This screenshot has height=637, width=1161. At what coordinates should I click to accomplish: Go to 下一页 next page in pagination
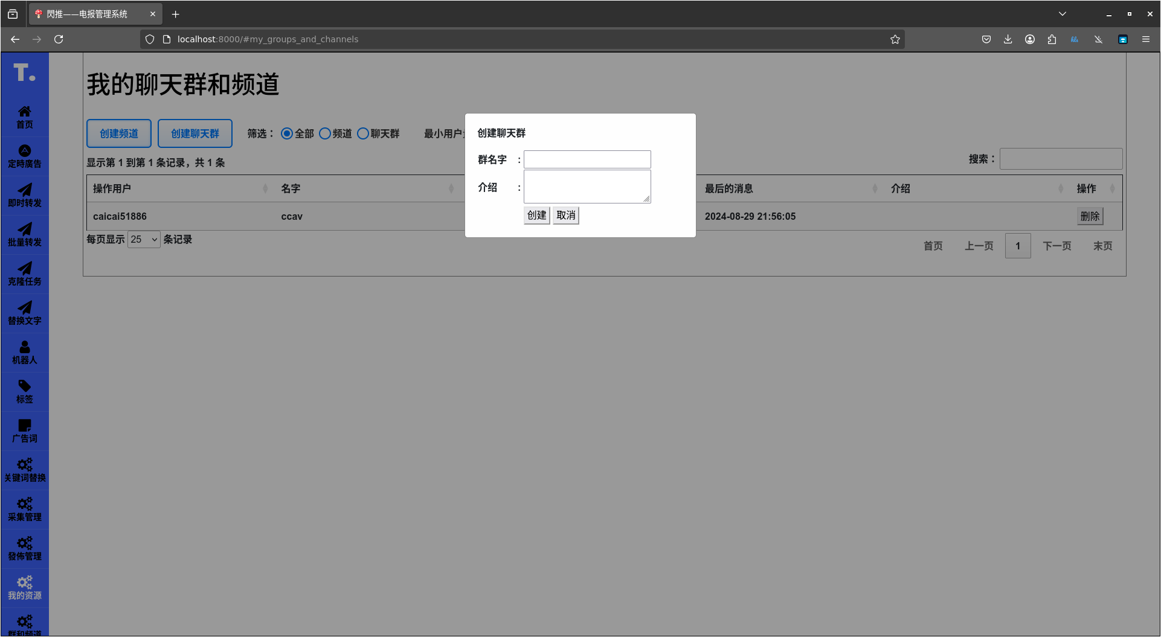[1056, 246]
